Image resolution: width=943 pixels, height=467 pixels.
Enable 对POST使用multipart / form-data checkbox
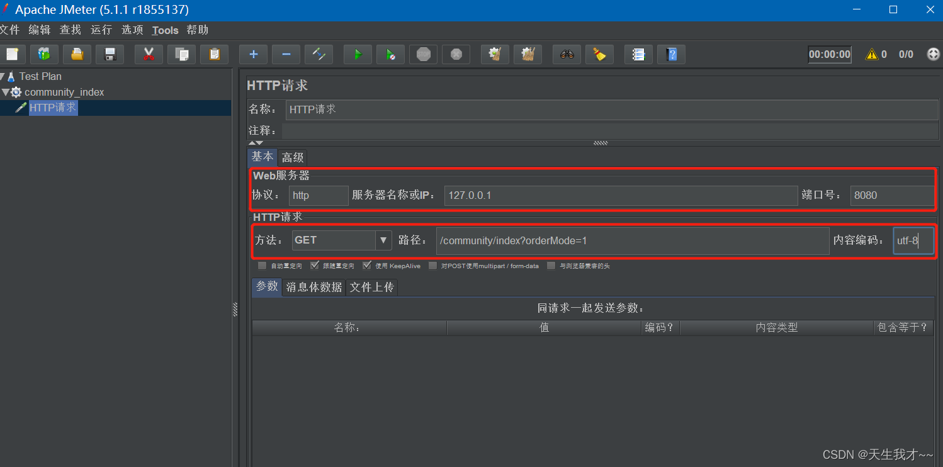coord(432,266)
